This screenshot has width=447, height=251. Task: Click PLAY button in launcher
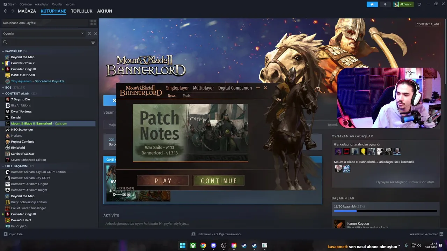[x=163, y=181]
